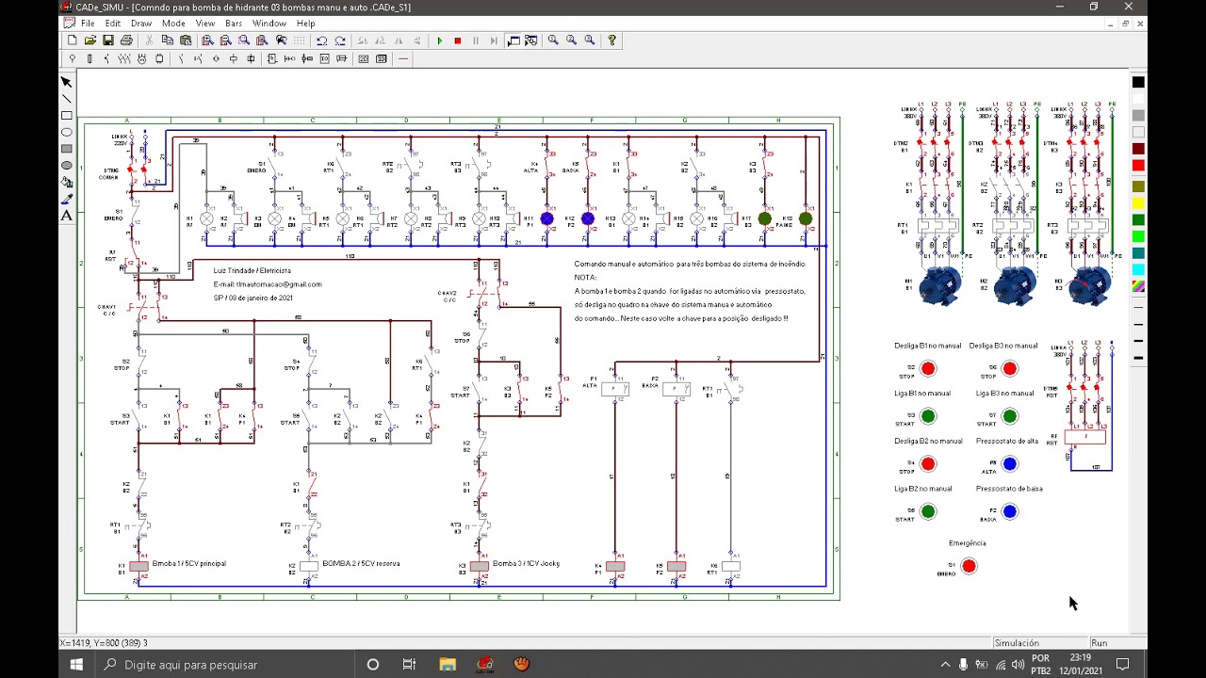Pick the black color swatch
This screenshot has height=678, width=1206.
1138,82
